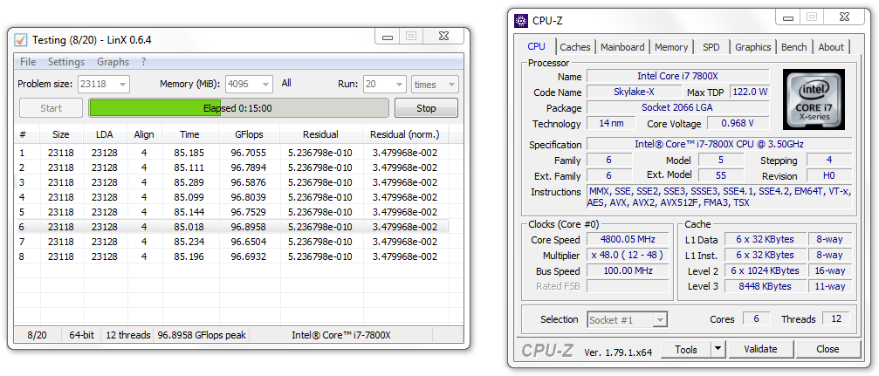Click the Core Speed value 4800.05 MHz

(x=628, y=239)
